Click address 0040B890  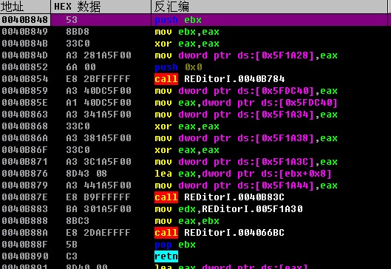(24, 256)
